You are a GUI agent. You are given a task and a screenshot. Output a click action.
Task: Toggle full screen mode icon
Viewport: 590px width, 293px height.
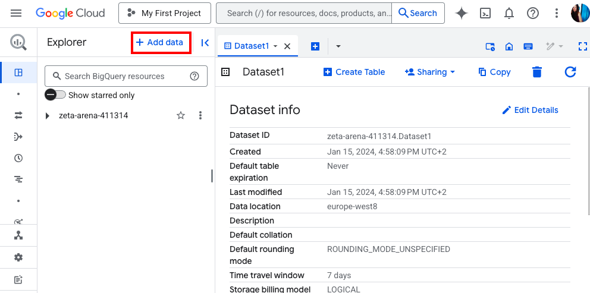pyautogui.click(x=582, y=46)
